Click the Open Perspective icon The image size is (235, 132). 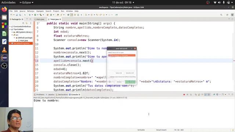coord(227,15)
